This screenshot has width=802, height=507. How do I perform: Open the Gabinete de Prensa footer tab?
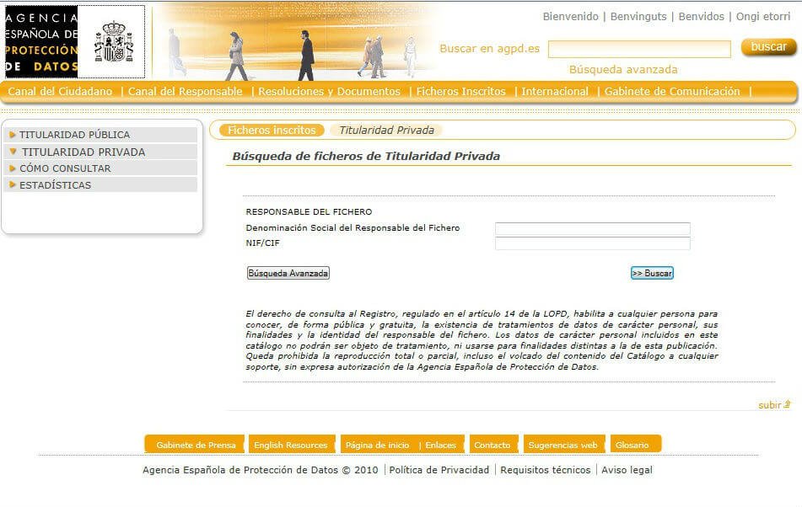pyautogui.click(x=196, y=445)
